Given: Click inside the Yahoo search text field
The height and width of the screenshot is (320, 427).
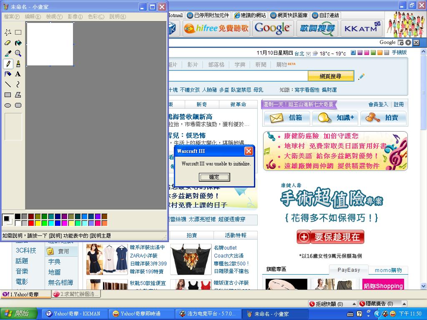Looking at the screenshot, I should 238,76.
